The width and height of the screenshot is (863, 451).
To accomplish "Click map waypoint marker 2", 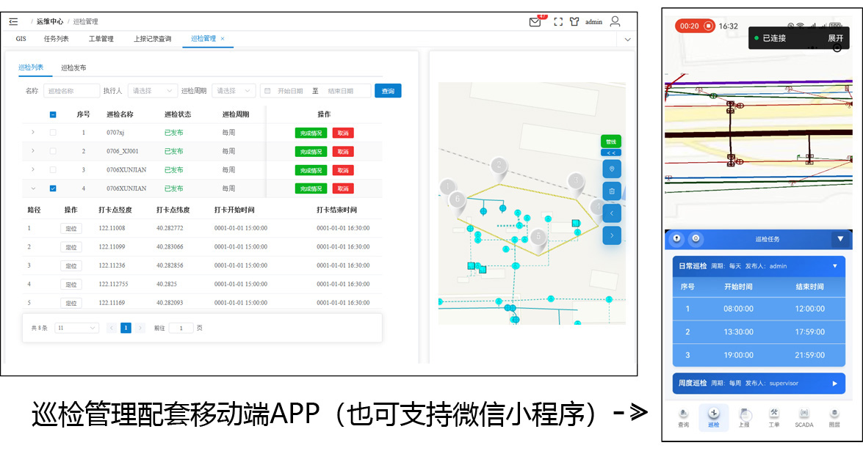I will click(499, 168).
